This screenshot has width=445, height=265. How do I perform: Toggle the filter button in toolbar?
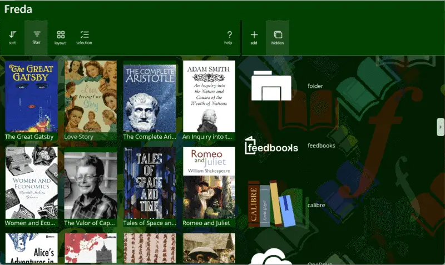click(36, 38)
